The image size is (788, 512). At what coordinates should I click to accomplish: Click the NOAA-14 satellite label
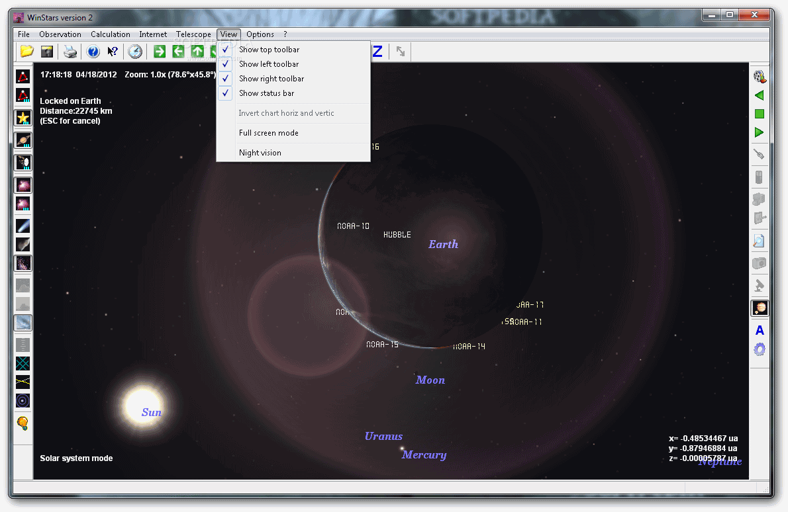(x=469, y=347)
